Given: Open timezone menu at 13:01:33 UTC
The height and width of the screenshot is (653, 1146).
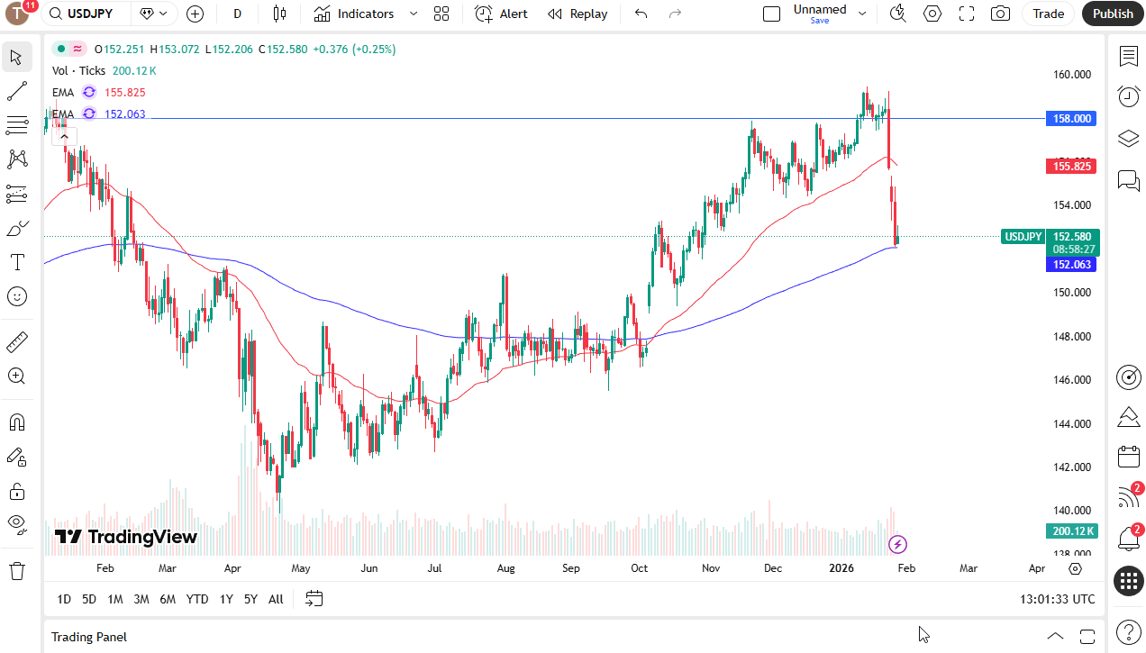Looking at the screenshot, I should [1058, 599].
